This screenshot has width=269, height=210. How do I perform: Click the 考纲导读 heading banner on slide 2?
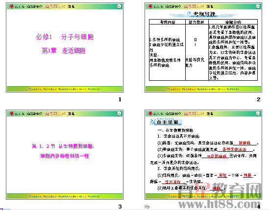click(204, 14)
